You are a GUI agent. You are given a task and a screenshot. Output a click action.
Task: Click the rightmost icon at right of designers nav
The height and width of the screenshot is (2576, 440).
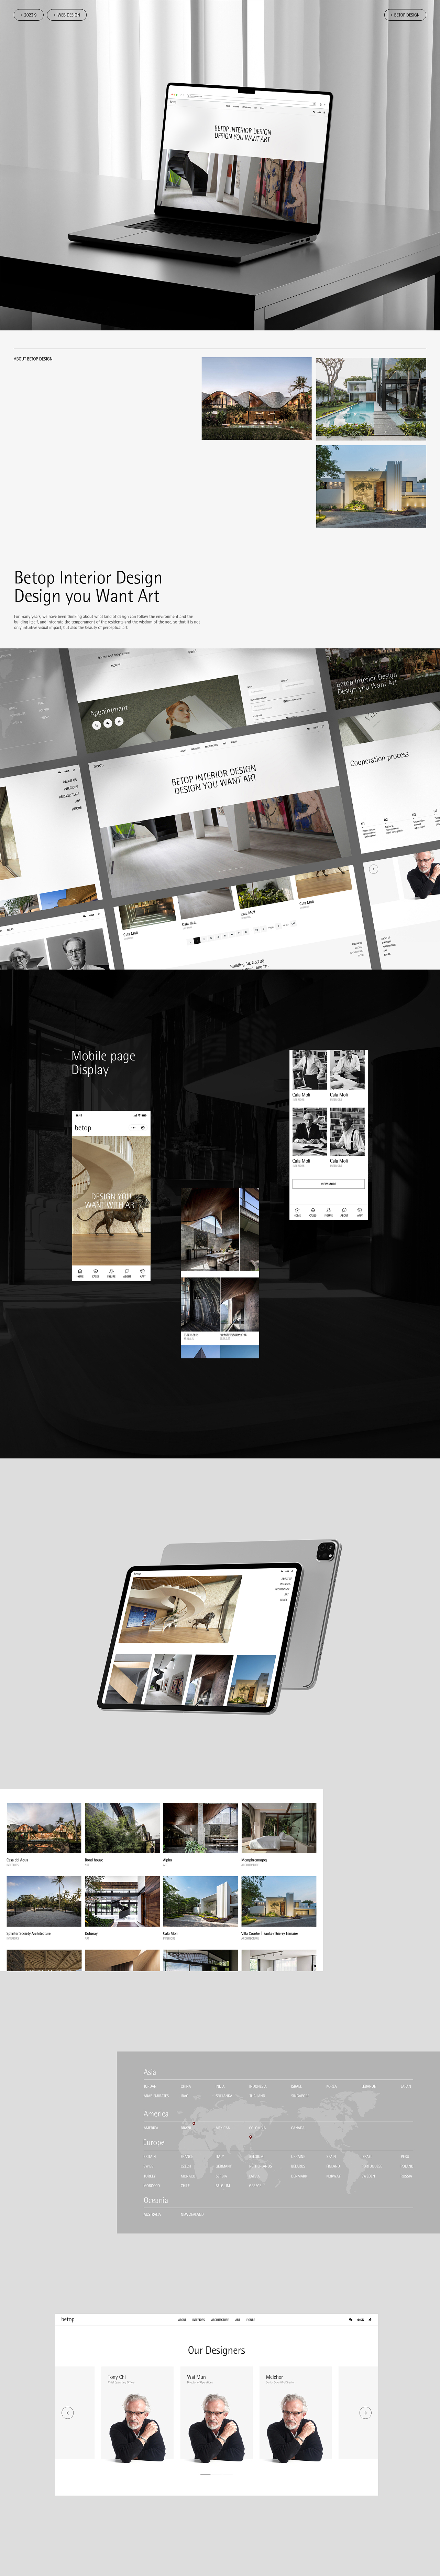(370, 2320)
